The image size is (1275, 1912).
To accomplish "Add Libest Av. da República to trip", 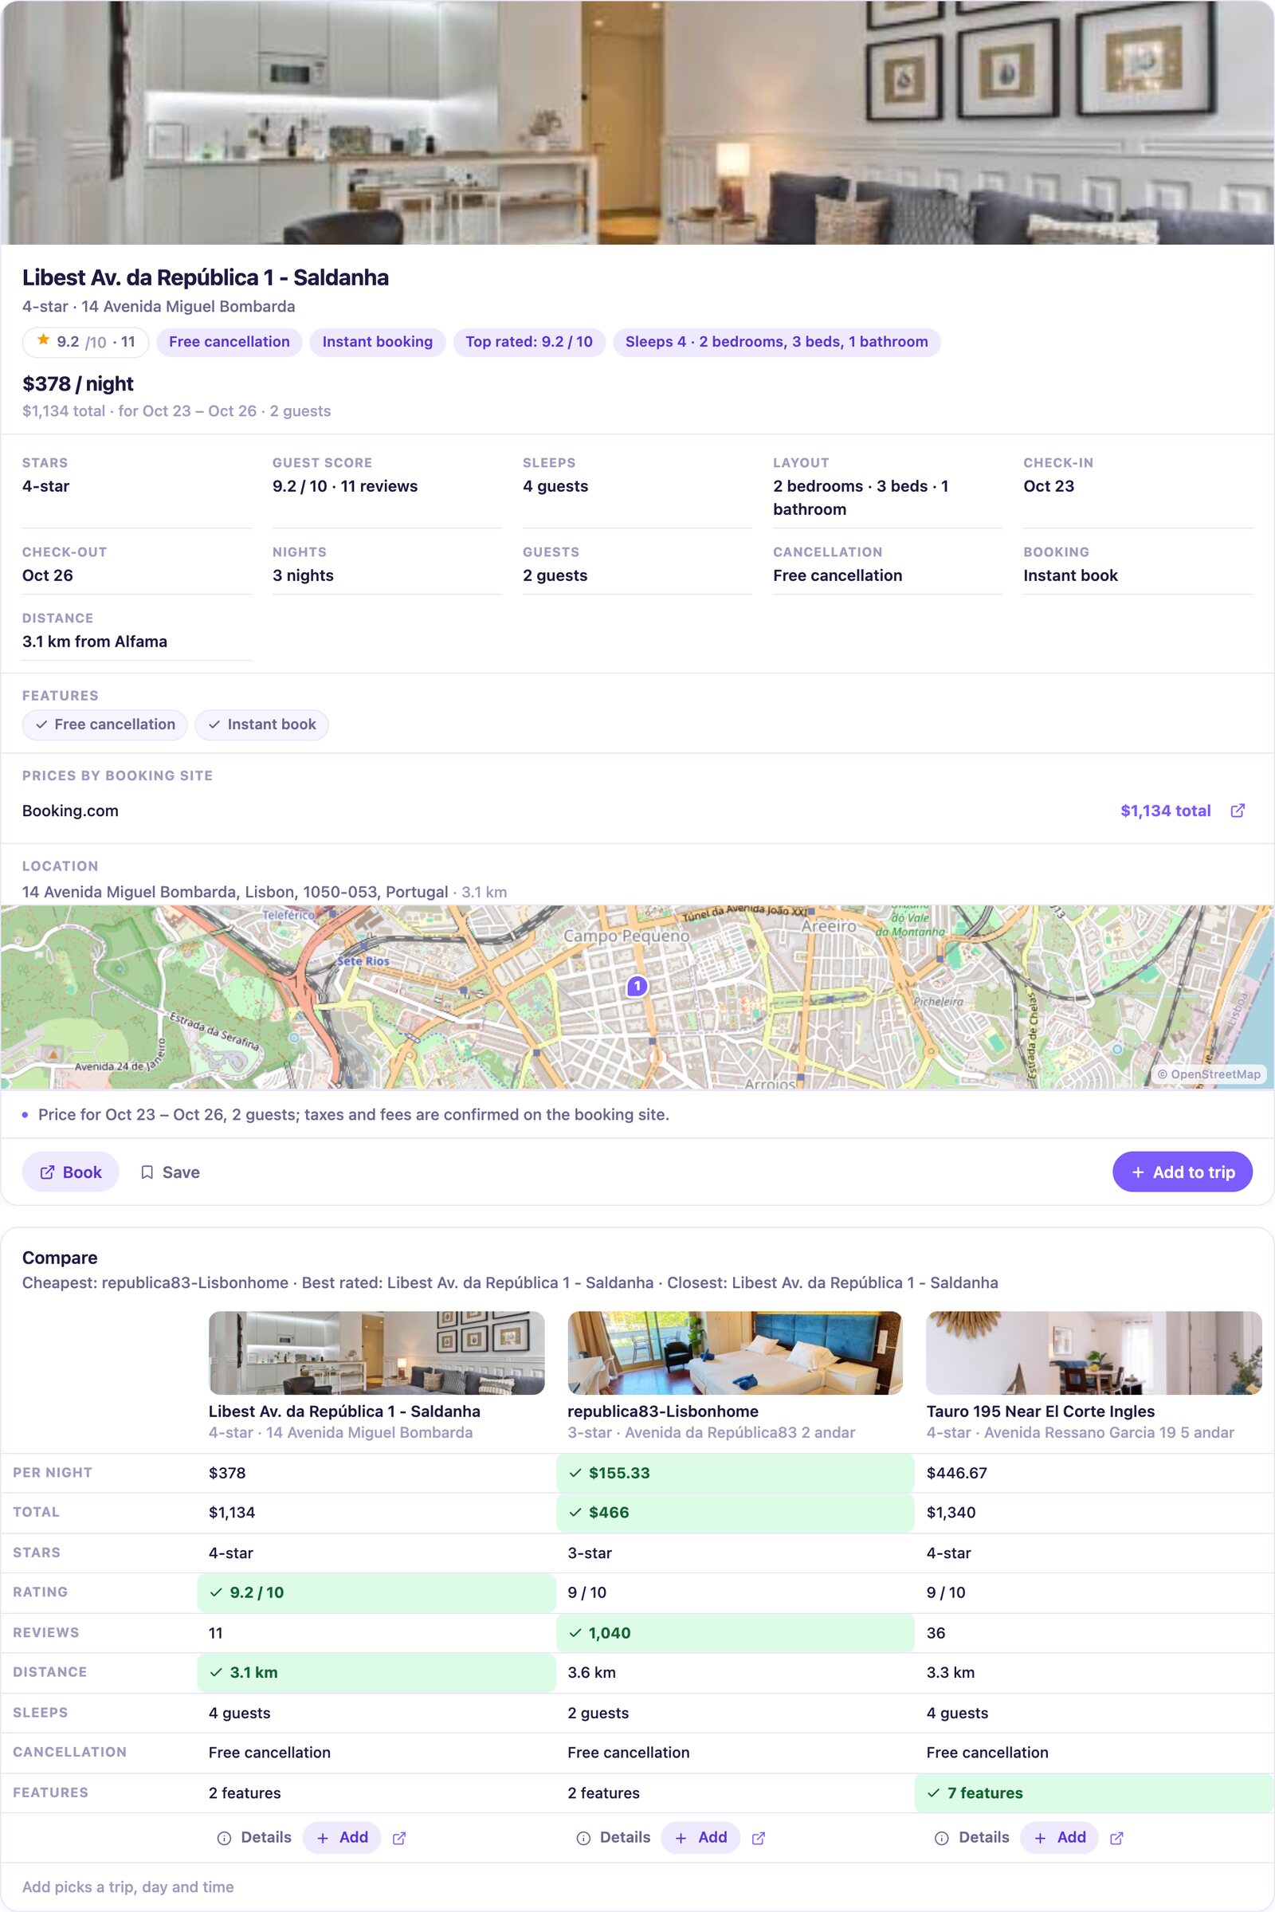I will pos(342,1837).
